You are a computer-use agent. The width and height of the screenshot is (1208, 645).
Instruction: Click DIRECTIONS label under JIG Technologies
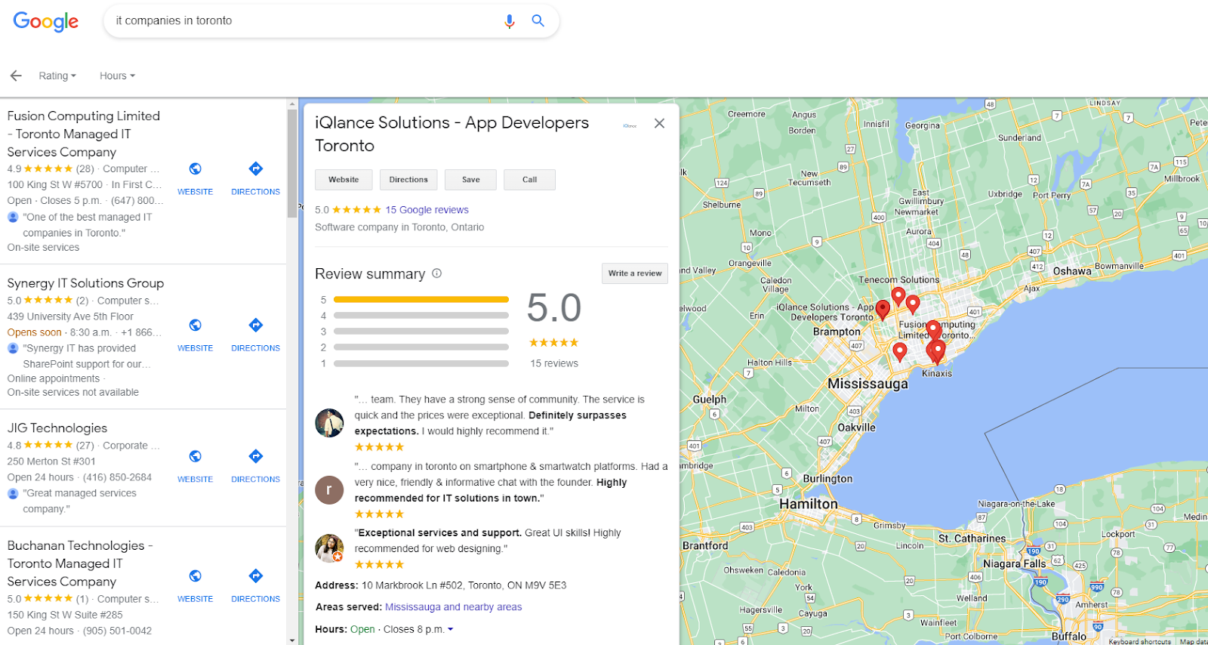[255, 480]
